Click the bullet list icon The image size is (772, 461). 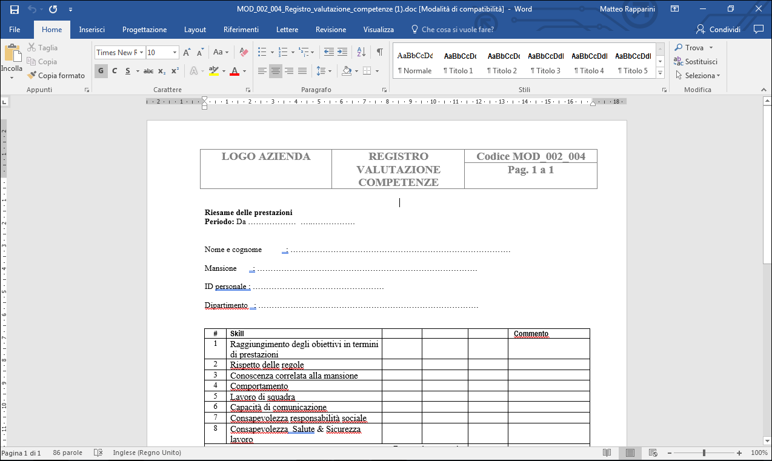[x=263, y=53]
